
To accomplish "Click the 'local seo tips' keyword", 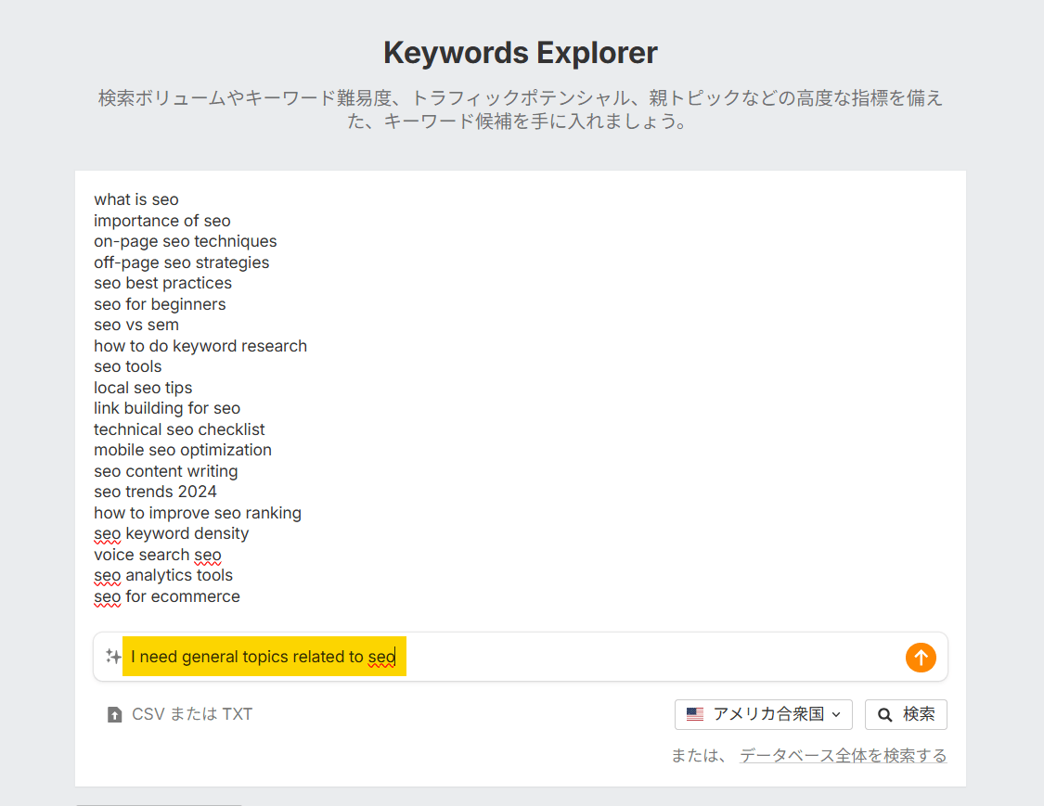I will (143, 387).
